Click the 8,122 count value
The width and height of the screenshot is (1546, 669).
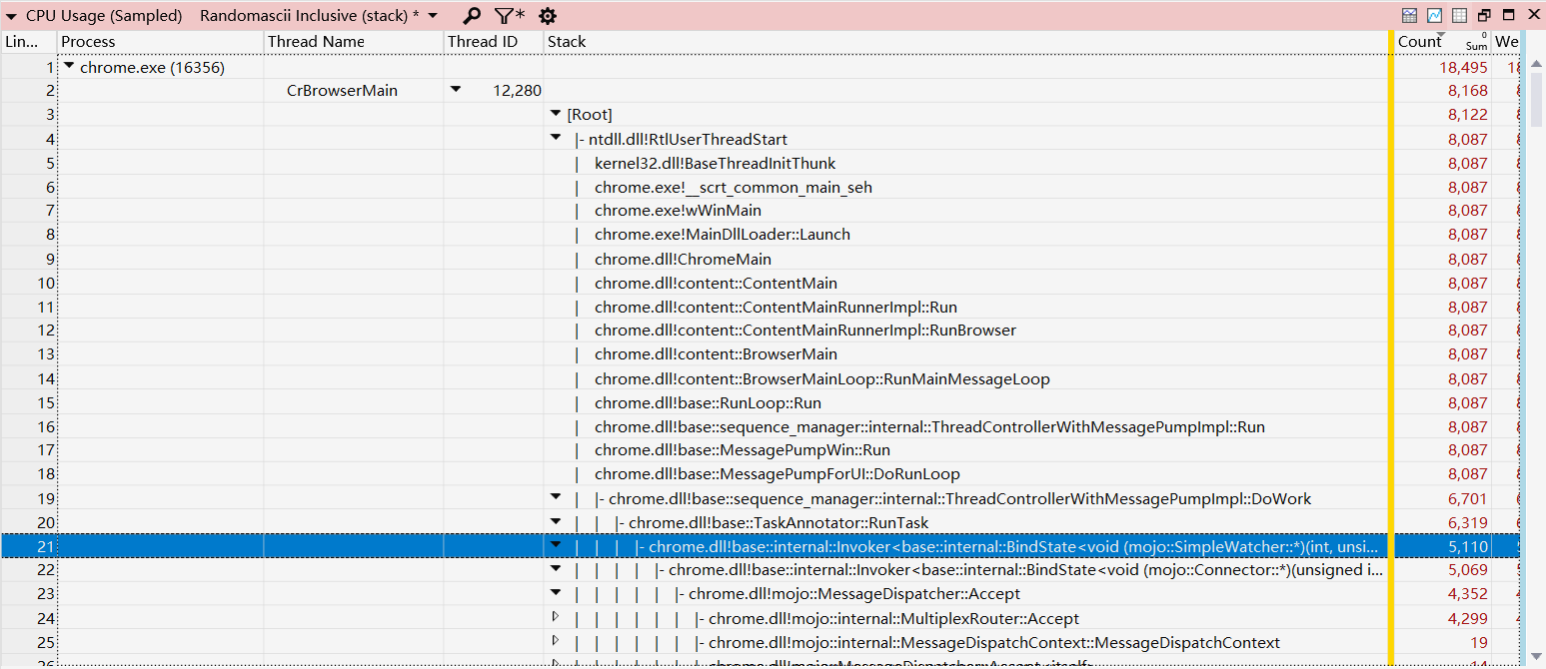pos(1467,115)
